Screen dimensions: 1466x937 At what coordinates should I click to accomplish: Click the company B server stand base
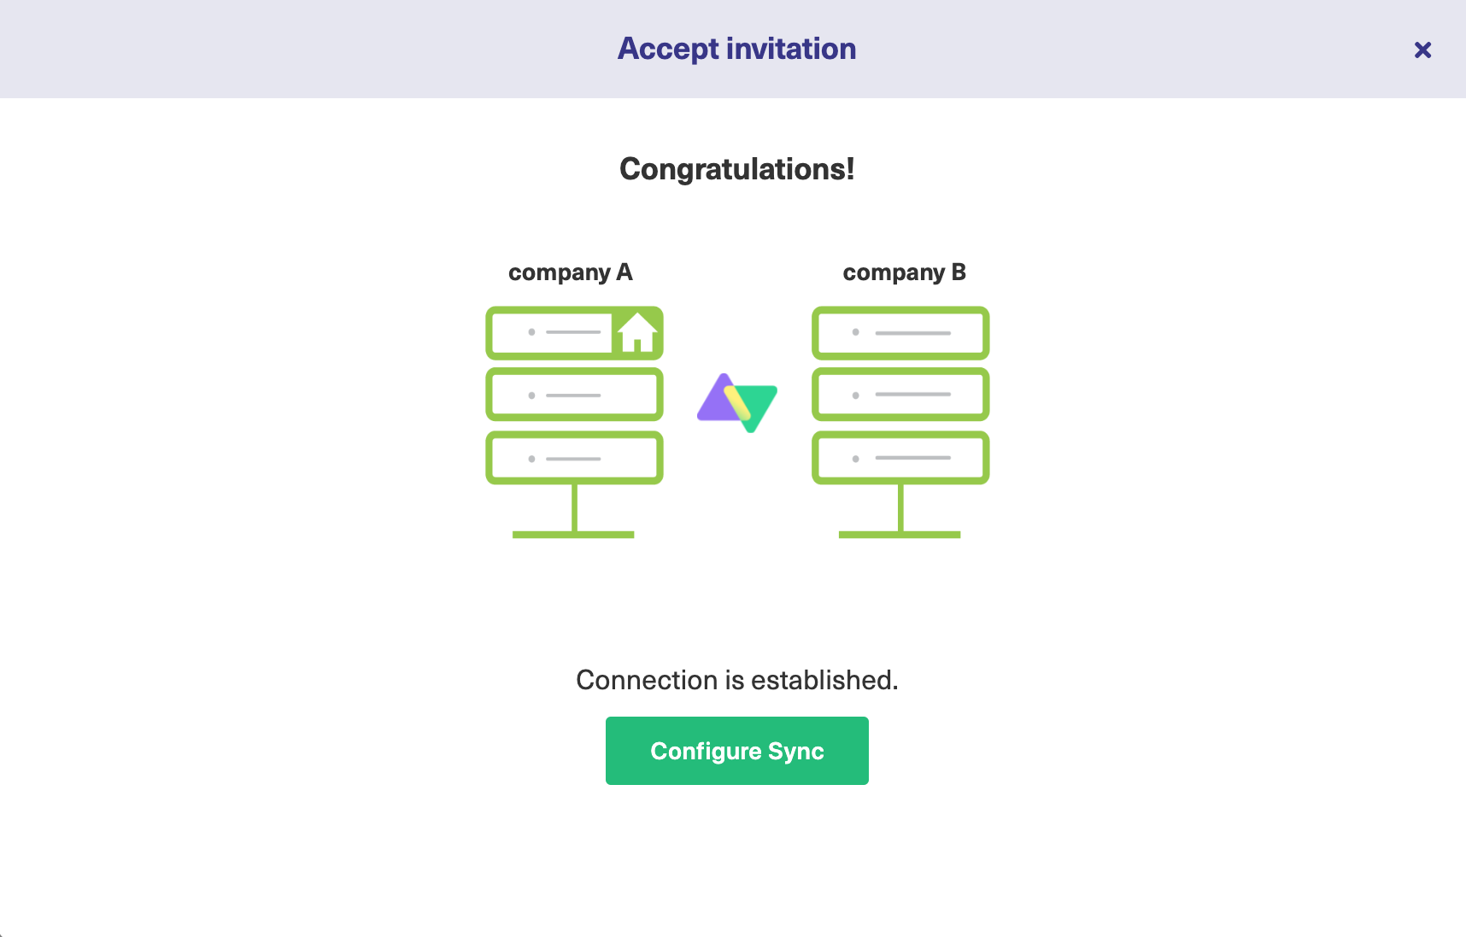point(900,535)
